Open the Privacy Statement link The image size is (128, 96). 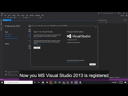37,45
